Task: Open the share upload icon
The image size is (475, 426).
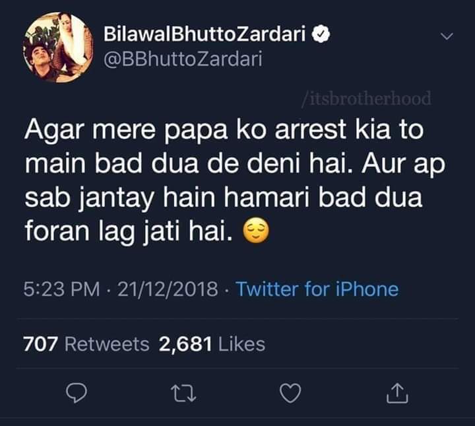Action: 397,393
